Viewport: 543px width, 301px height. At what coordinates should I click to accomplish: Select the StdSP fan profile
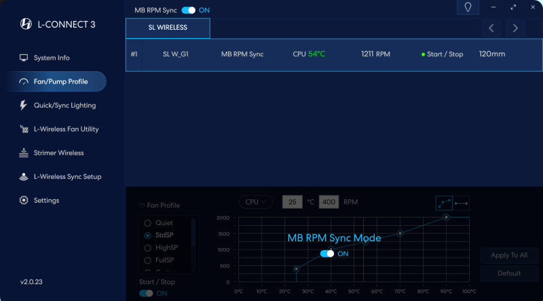[159, 235]
